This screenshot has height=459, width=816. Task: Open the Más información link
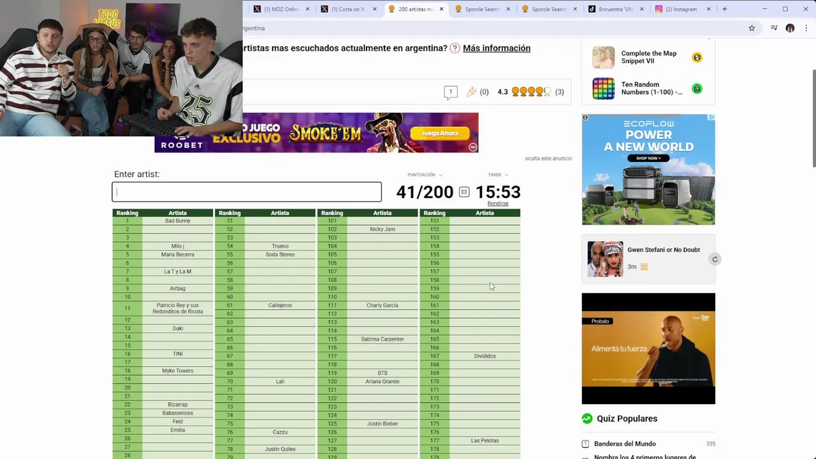[x=497, y=48]
